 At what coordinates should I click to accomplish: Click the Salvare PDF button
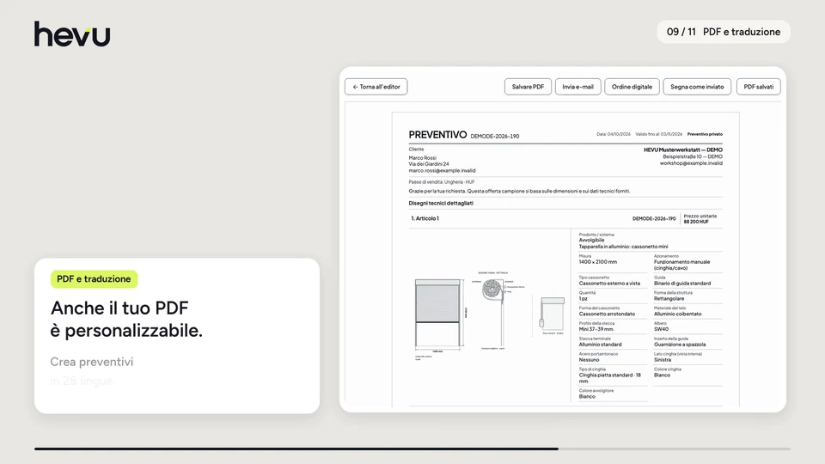click(528, 87)
